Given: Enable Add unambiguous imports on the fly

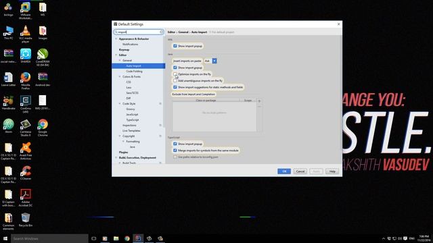Looking at the screenshot, I should (x=175, y=81).
